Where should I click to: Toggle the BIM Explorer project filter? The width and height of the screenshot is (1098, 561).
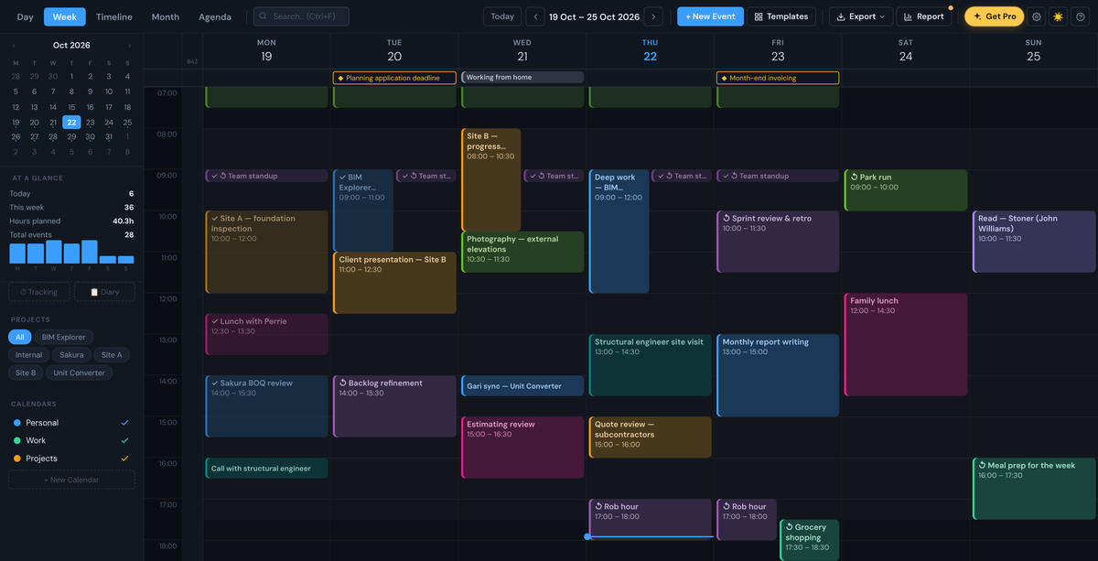pyautogui.click(x=64, y=337)
